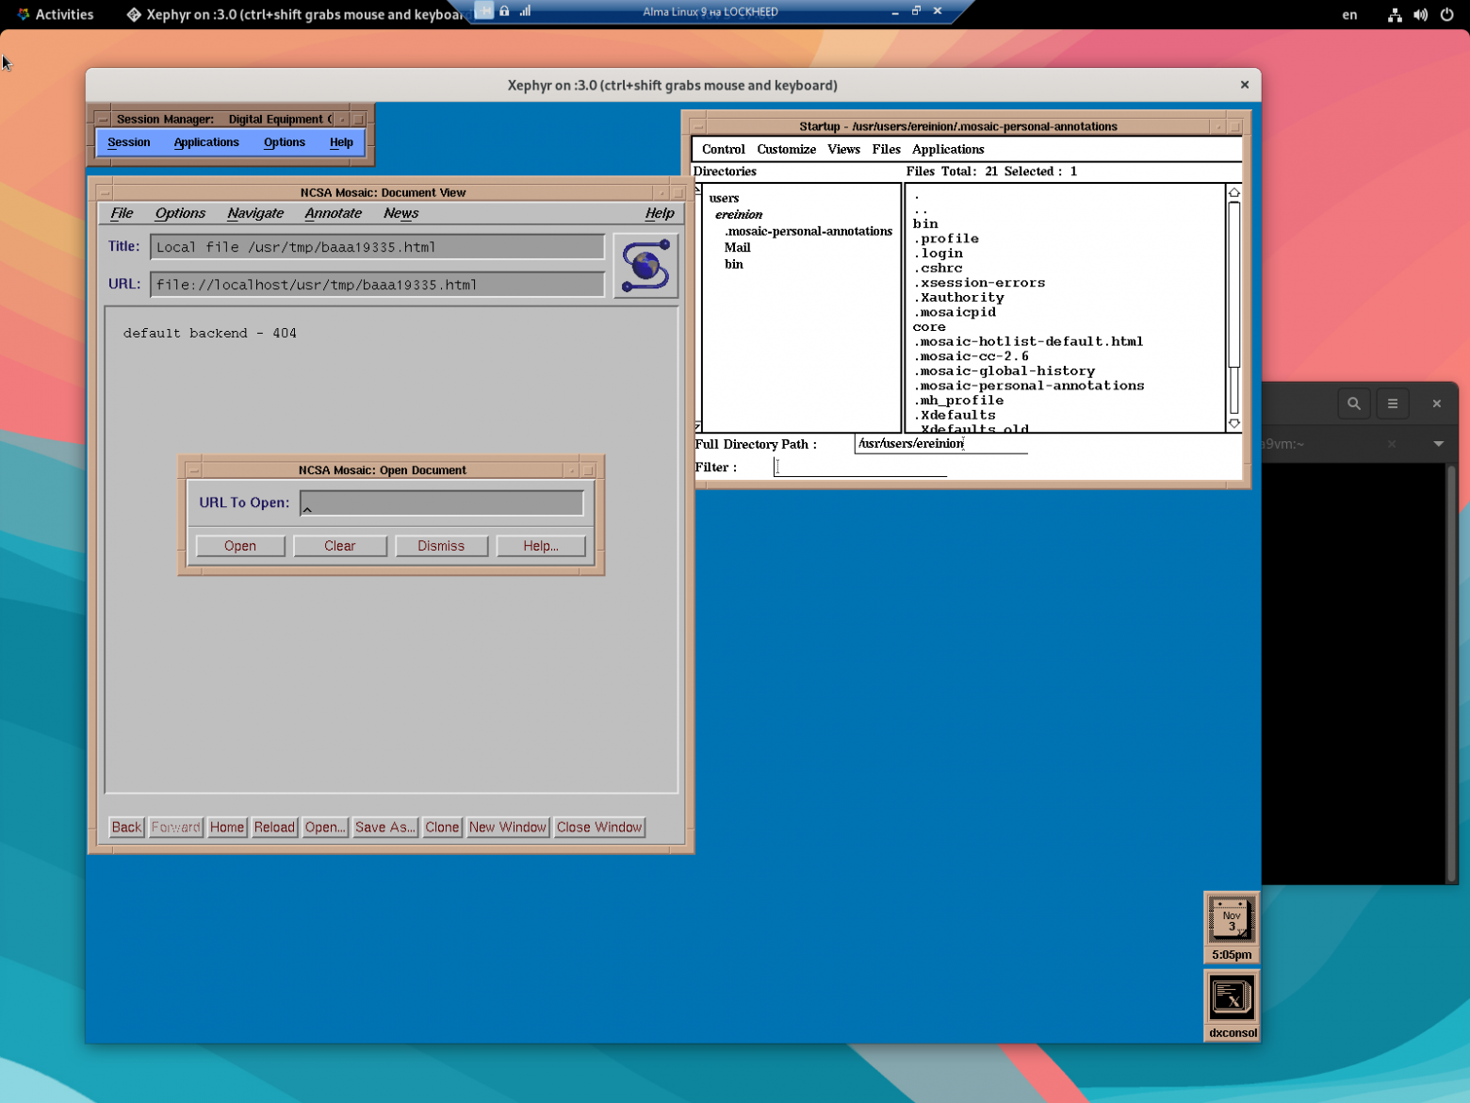
Task: Click the power icon in top bar
Action: (1446, 14)
